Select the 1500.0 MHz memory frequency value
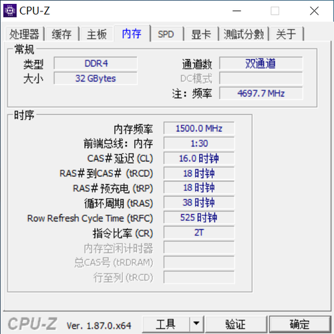 point(199,129)
